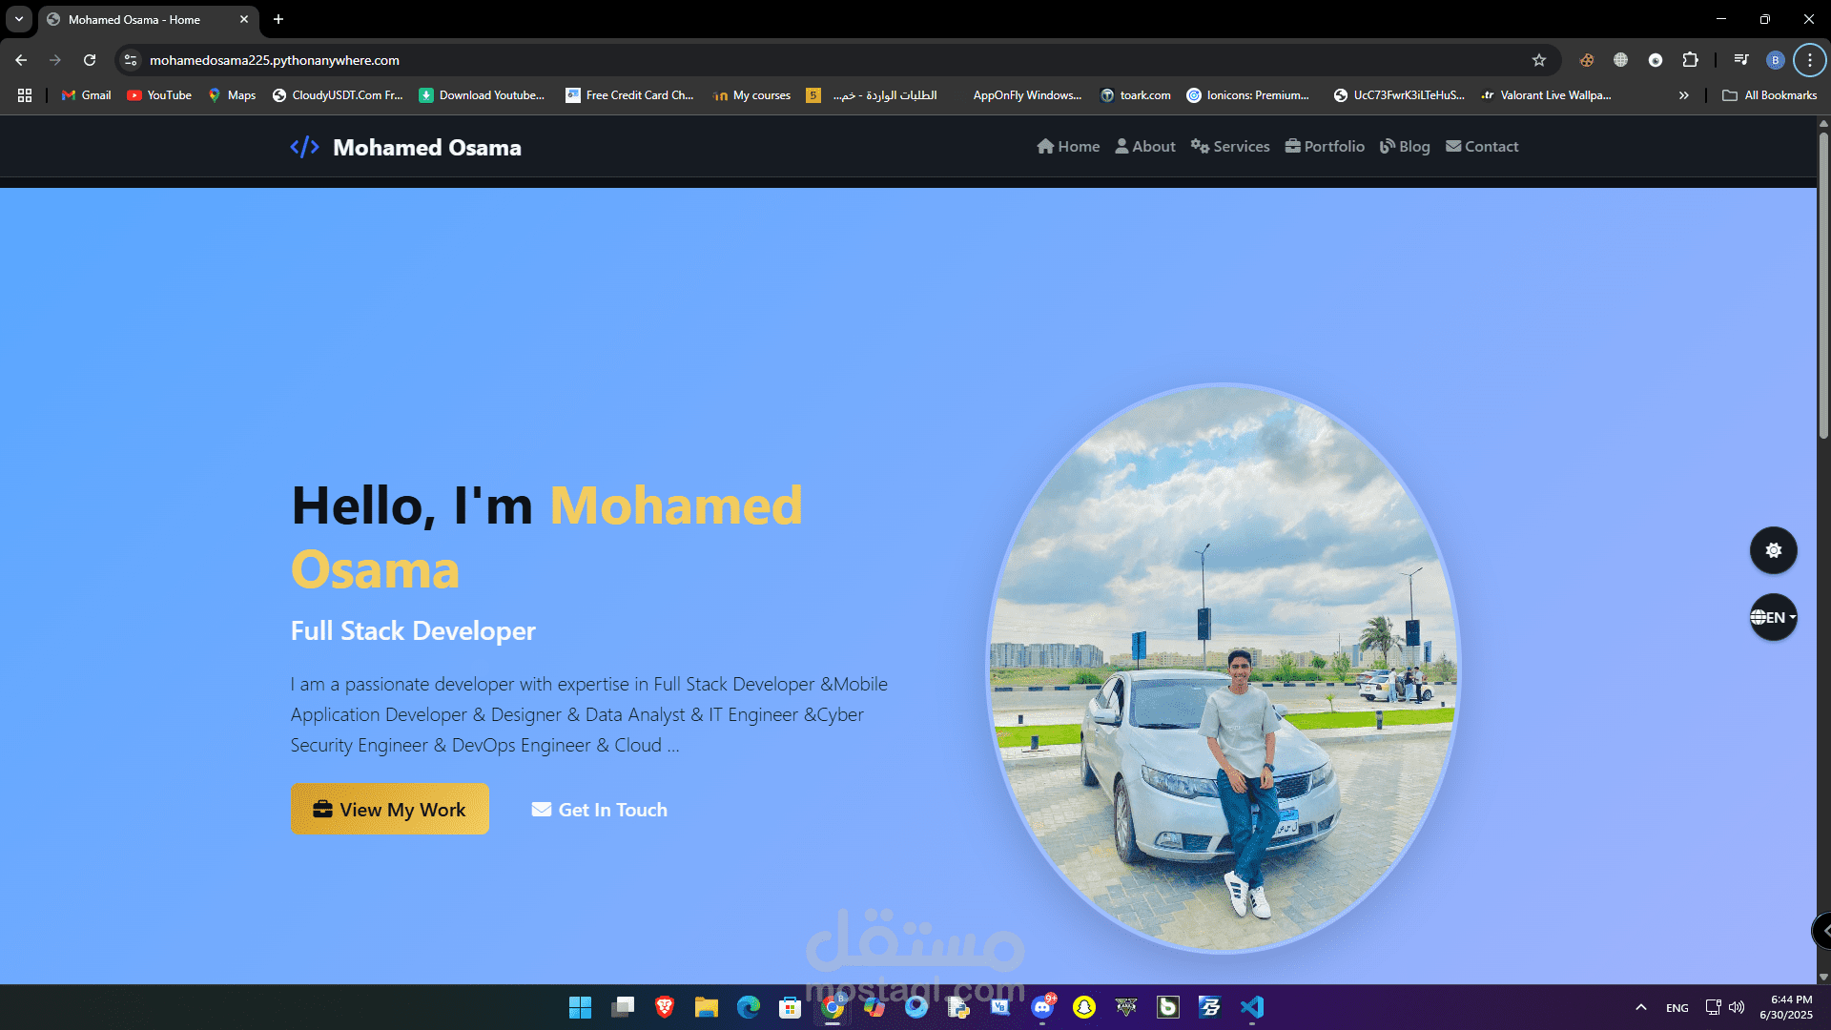Open Chrome three-dot menu
The height and width of the screenshot is (1030, 1831).
click(x=1809, y=60)
